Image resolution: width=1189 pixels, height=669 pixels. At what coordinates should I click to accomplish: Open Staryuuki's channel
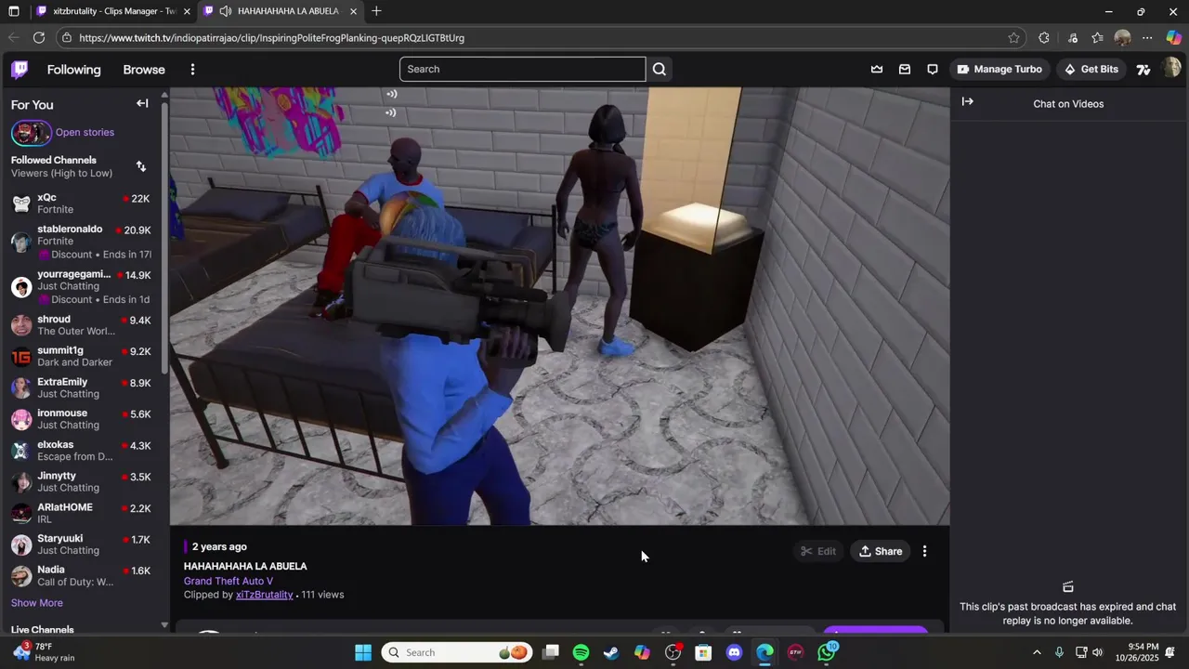pos(81,544)
